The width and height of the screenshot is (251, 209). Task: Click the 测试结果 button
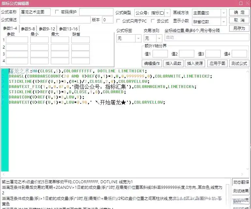click(x=241, y=191)
